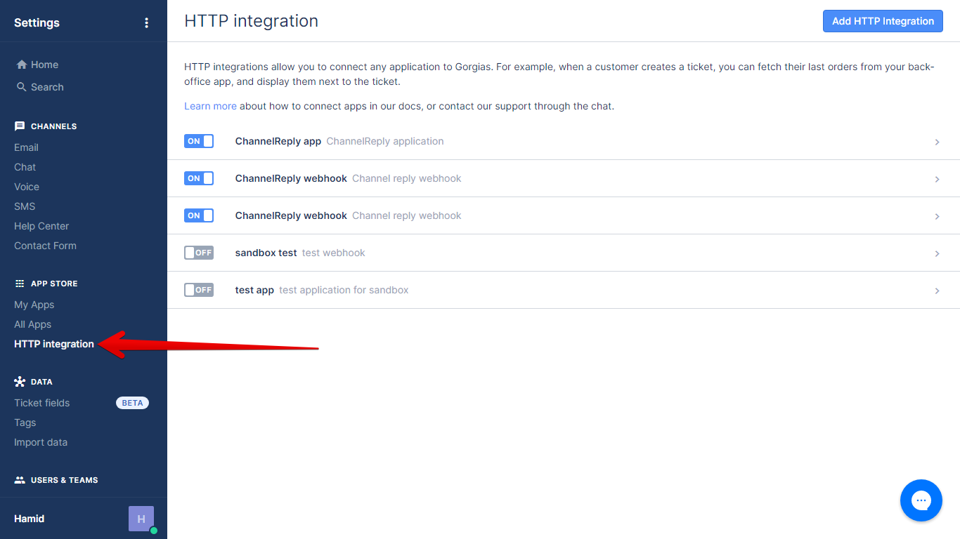The width and height of the screenshot is (960, 539).
Task: Click the BETA badge beside Ticket fields
Action: 132,403
